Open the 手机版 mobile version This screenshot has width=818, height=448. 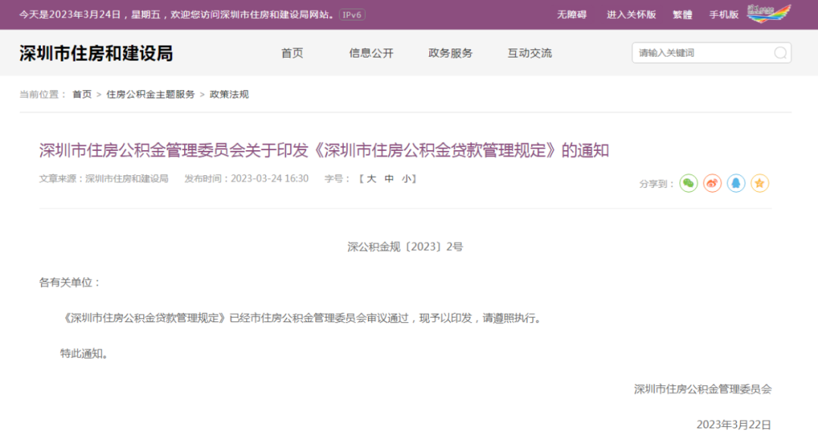pos(723,14)
